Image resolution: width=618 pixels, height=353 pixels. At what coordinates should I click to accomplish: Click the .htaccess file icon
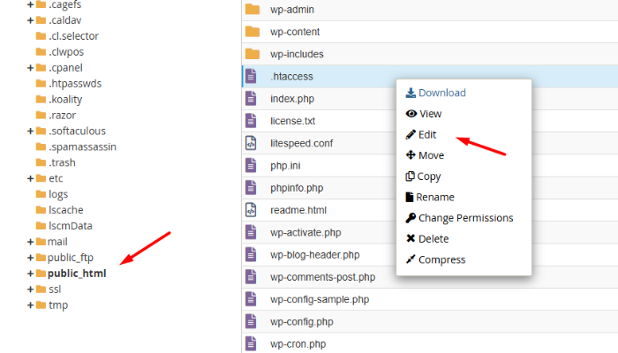point(252,76)
